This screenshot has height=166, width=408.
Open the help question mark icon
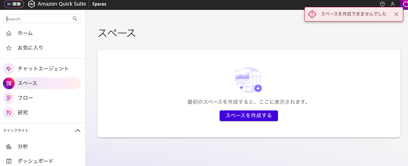382,4
